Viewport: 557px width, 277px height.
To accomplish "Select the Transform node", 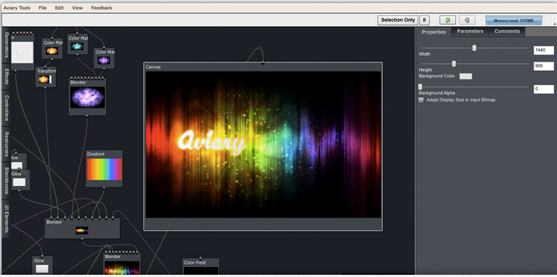I will pyautogui.click(x=46, y=77).
